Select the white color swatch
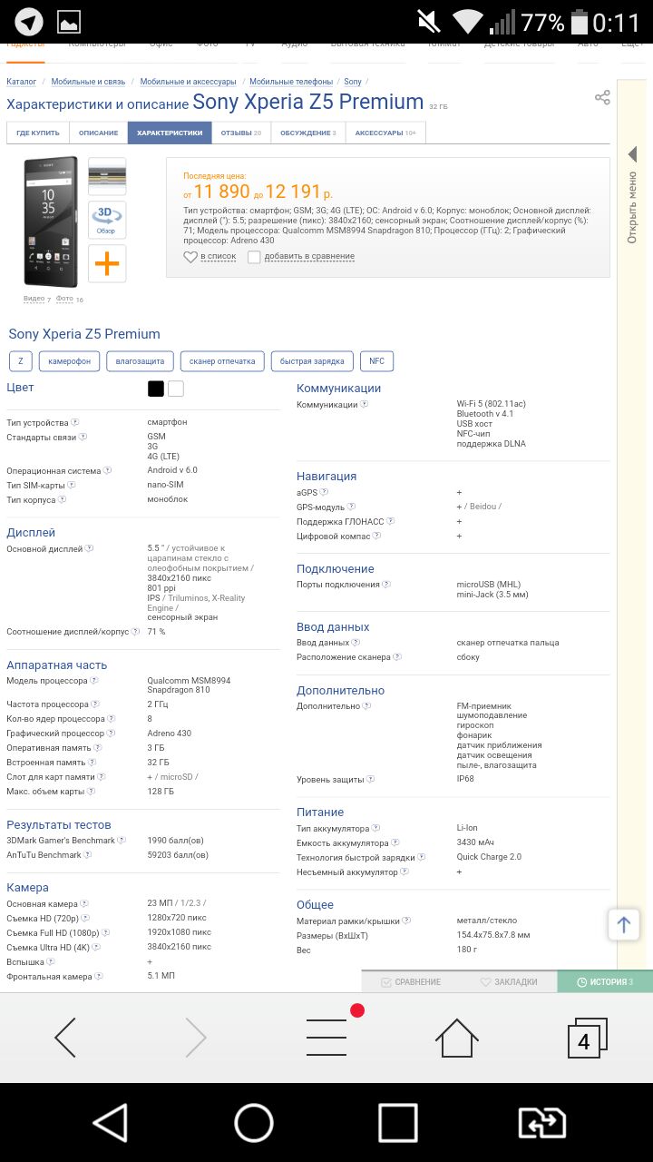Screen dimensions: 653x1162 pos(176,389)
